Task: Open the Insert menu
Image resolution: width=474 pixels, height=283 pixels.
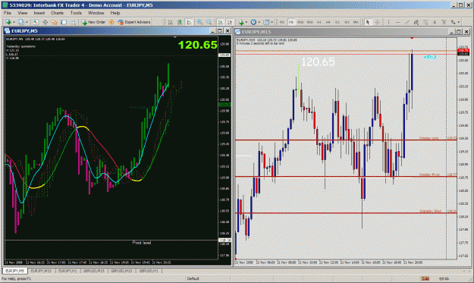Action: tap(39, 13)
